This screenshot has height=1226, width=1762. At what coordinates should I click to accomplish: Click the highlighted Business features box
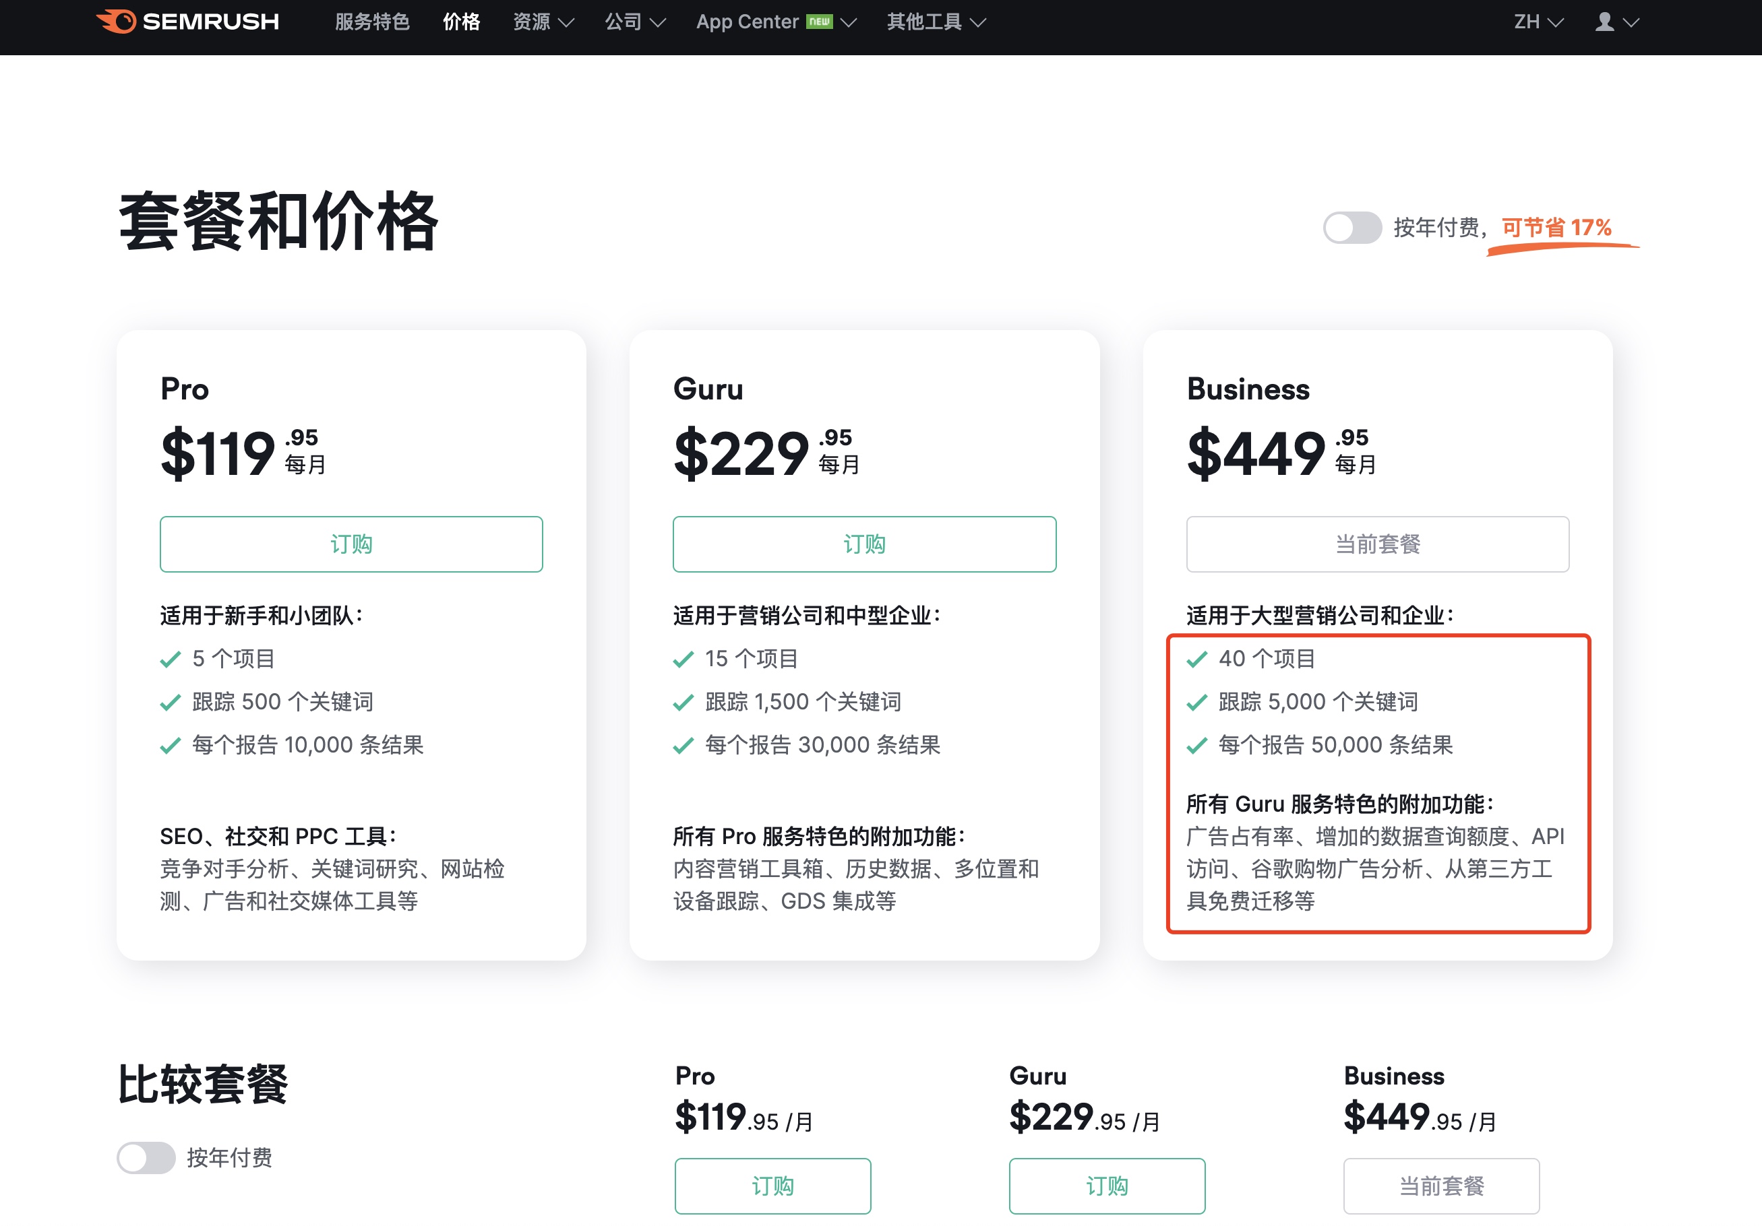point(1378,782)
